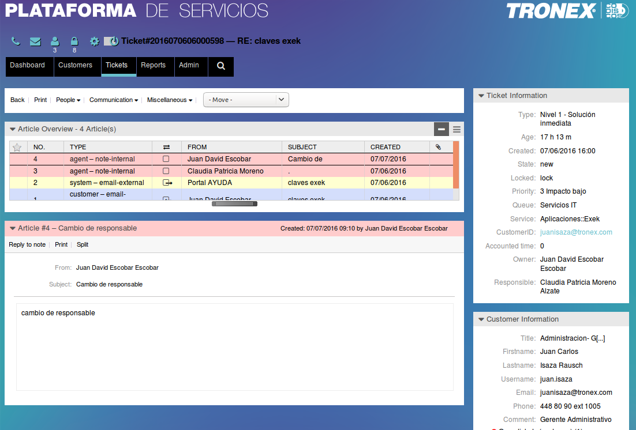Open CustomerID juanisaza@tronex.com link

(576, 232)
